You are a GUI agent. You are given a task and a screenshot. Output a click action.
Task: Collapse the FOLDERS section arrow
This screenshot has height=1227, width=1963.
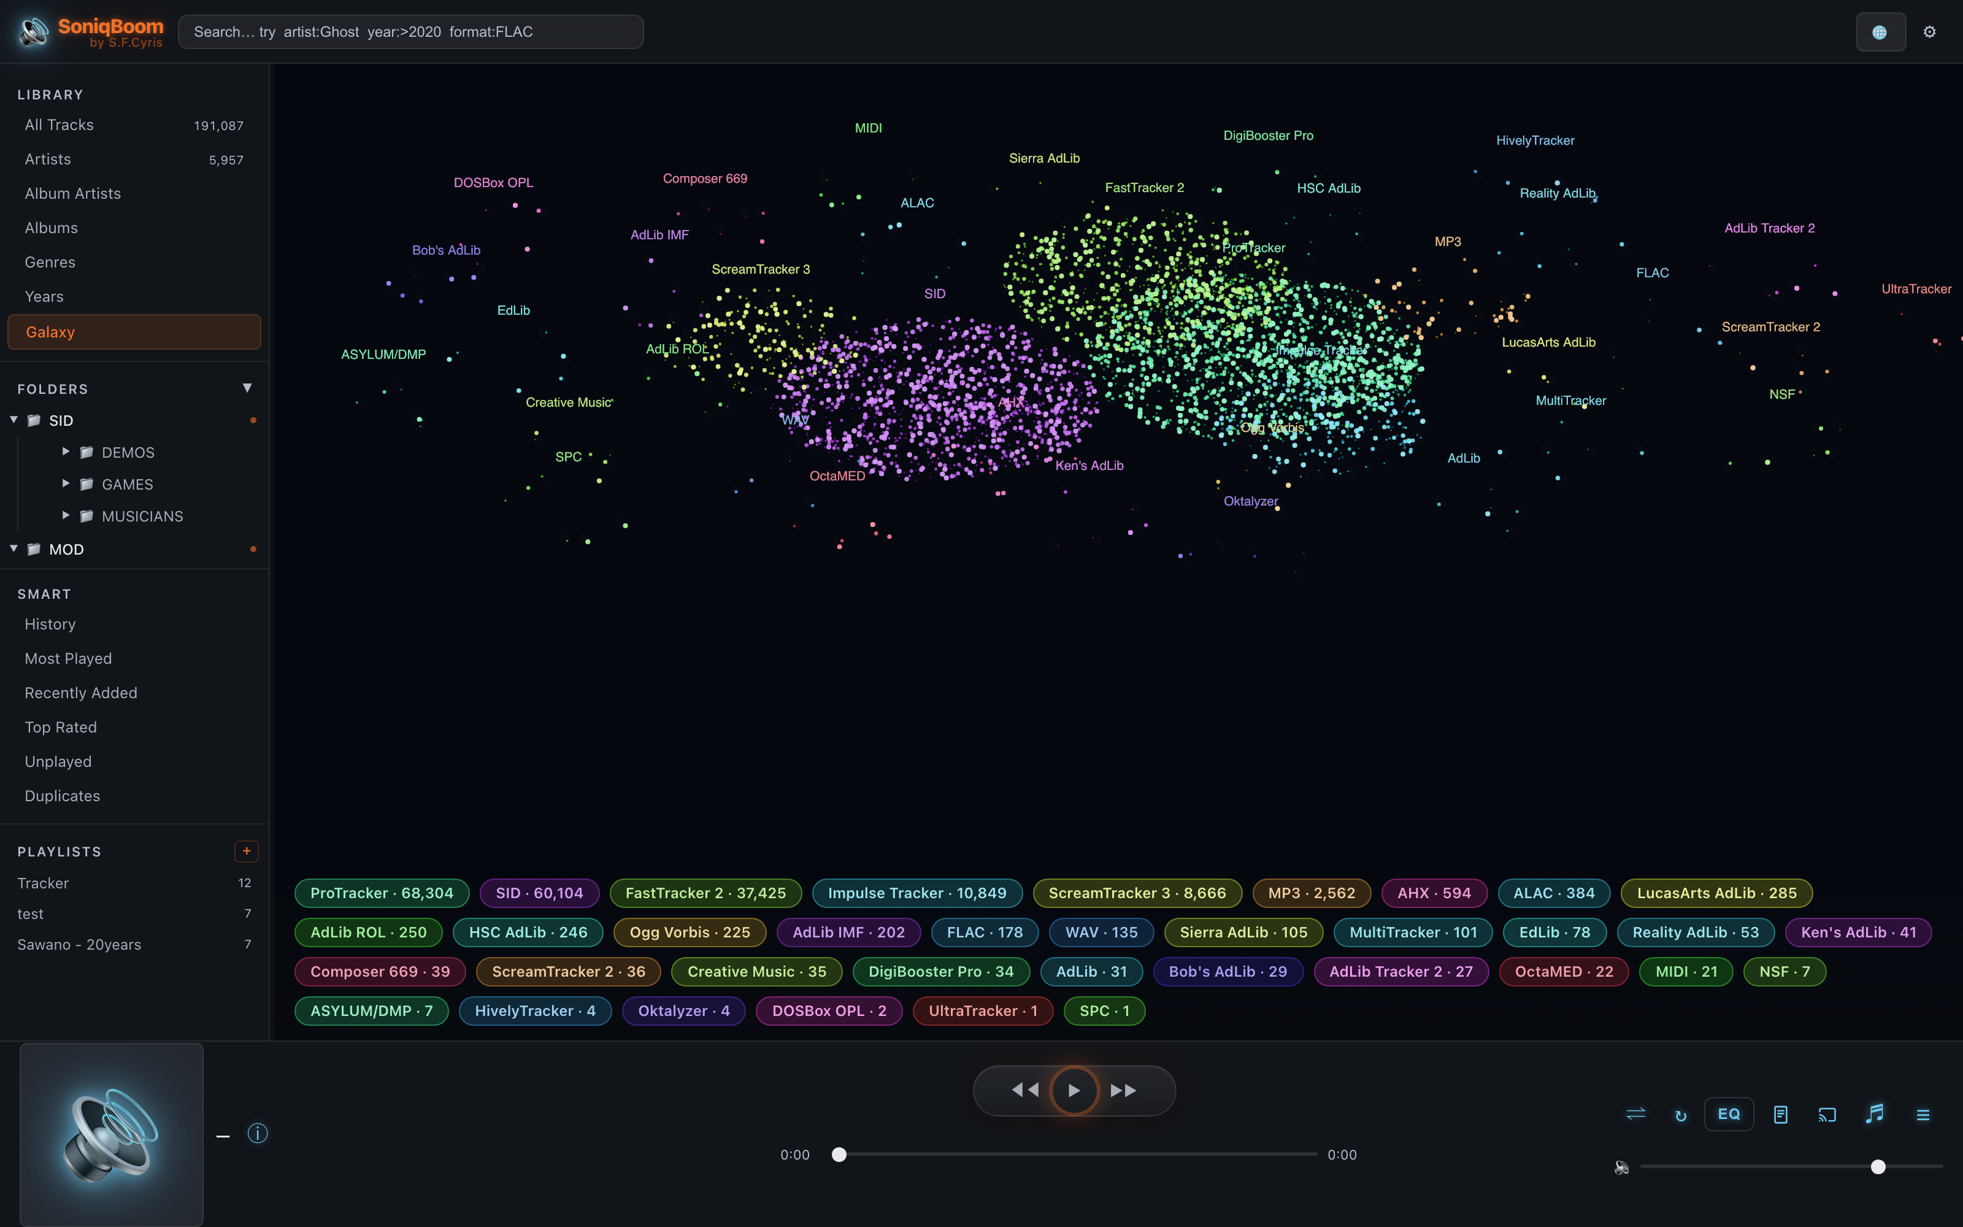tap(247, 388)
